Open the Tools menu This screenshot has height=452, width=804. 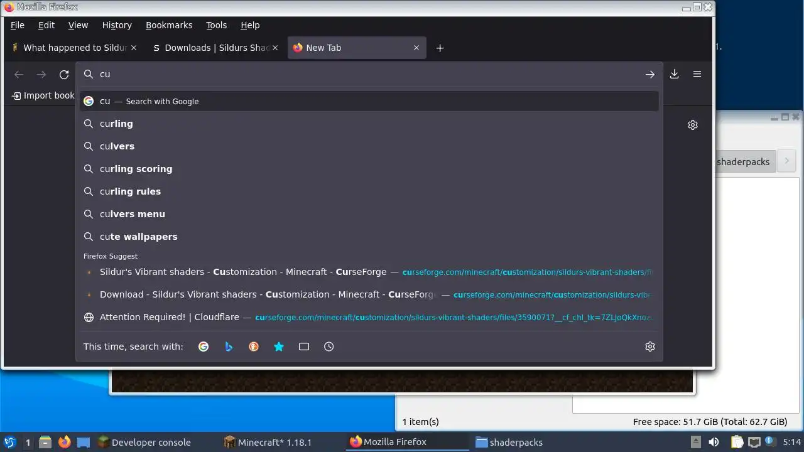tap(216, 25)
